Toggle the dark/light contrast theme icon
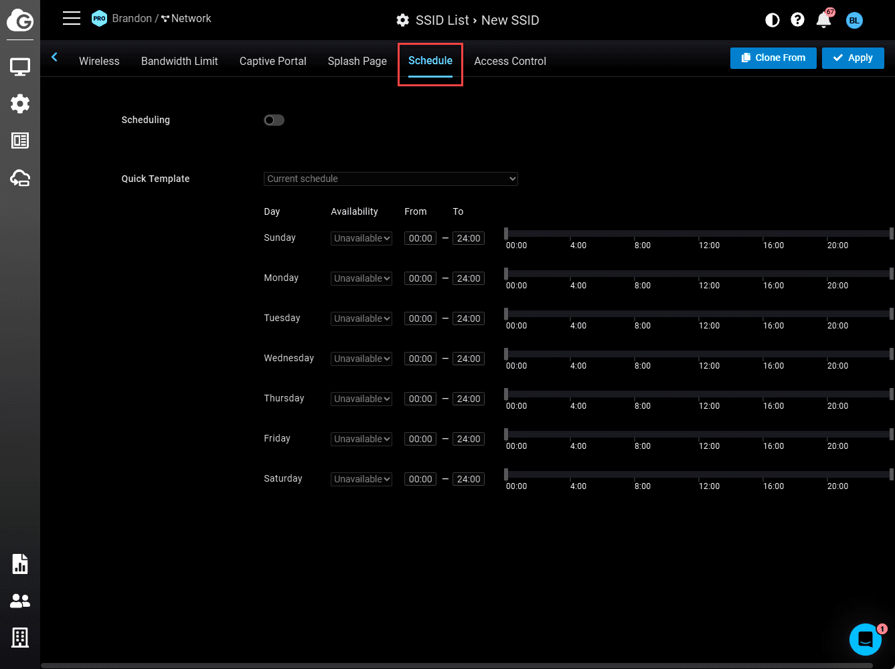 (x=772, y=20)
